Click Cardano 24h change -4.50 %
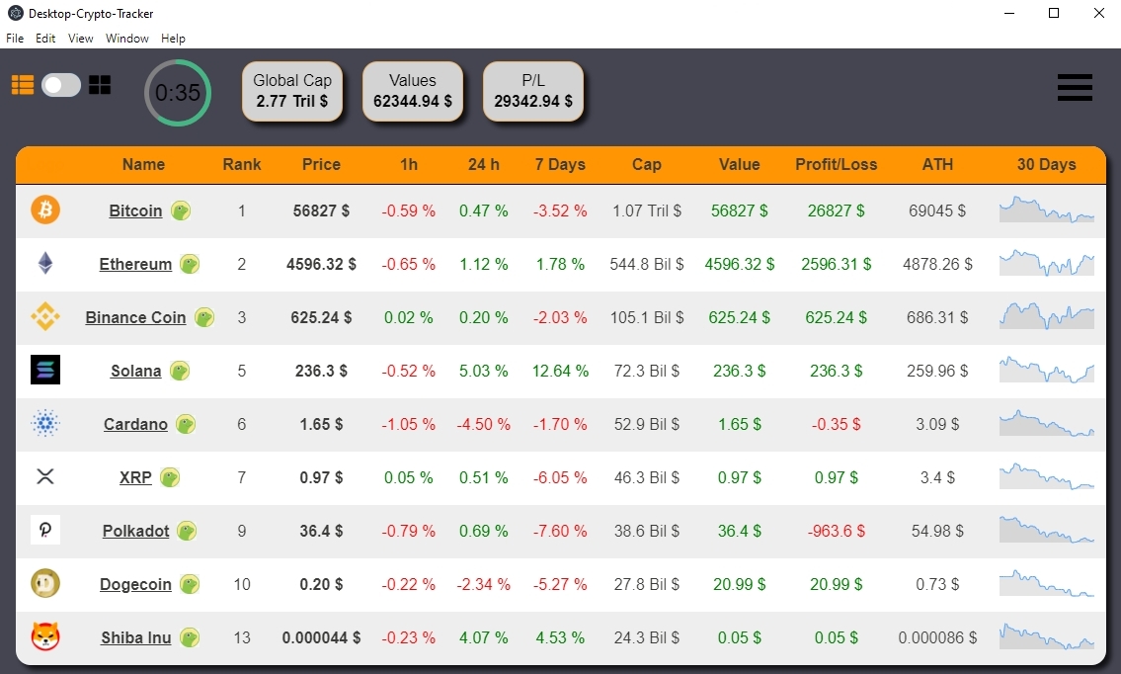The height and width of the screenshot is (674, 1121). pos(483,424)
